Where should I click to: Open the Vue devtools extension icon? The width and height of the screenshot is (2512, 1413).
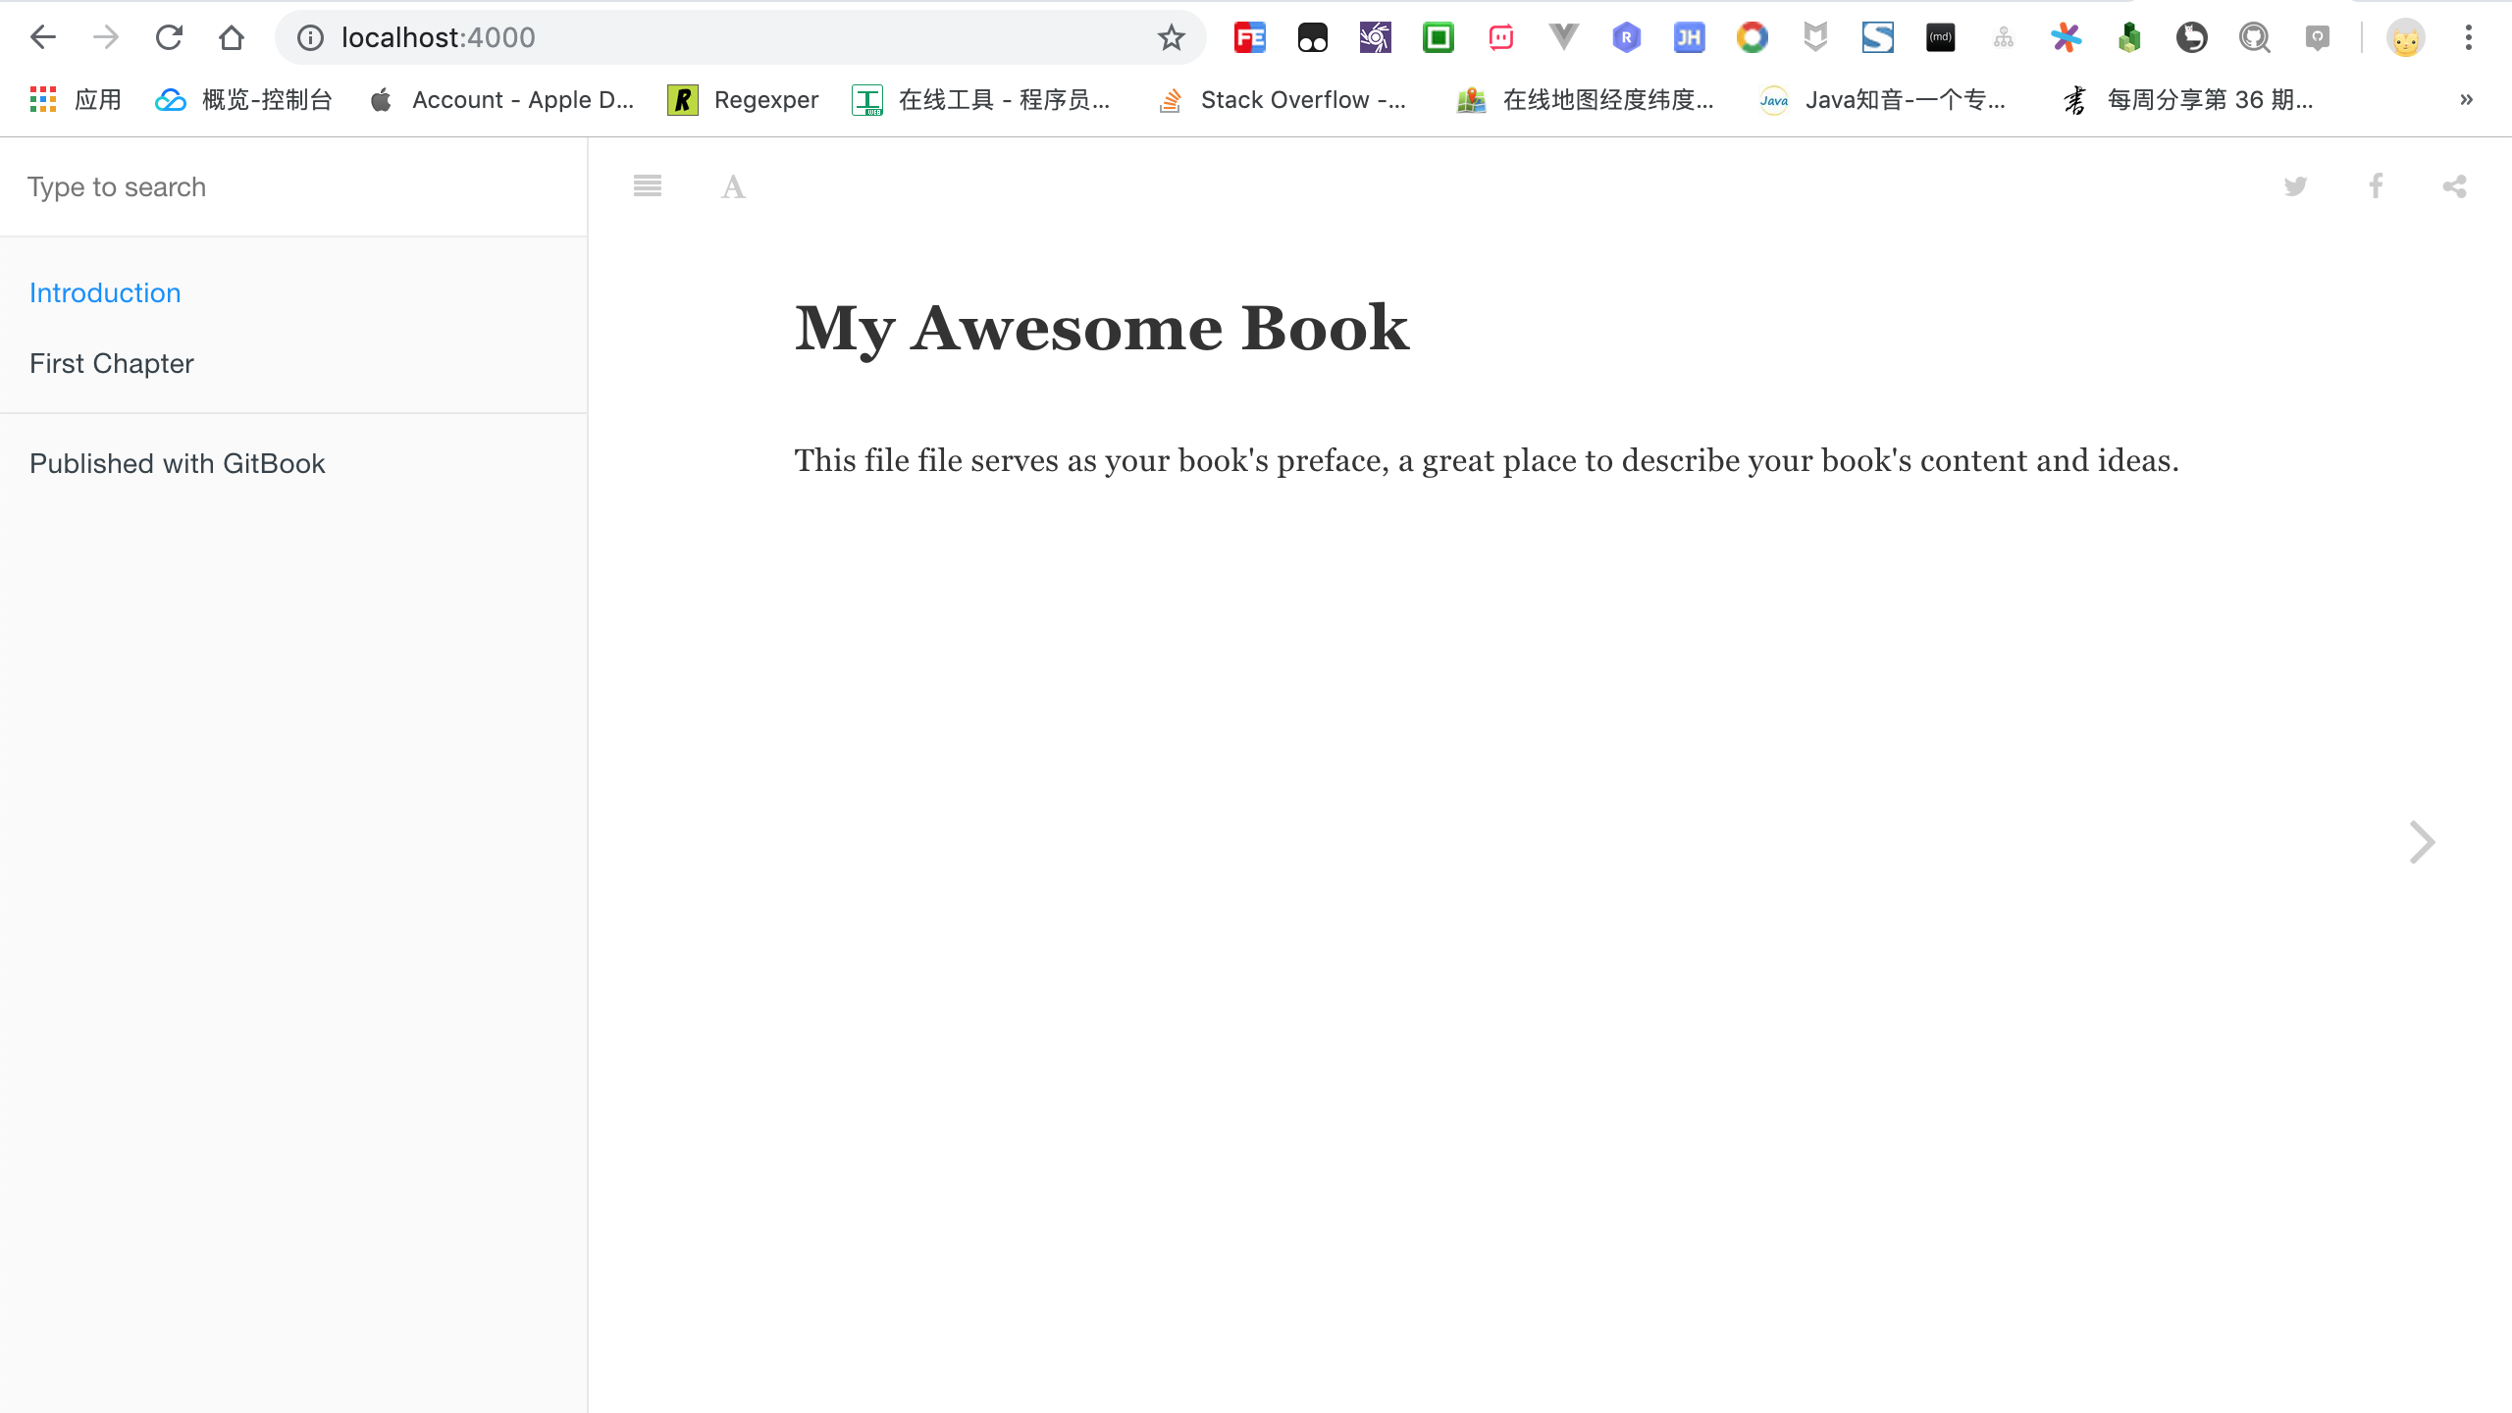(x=1563, y=37)
